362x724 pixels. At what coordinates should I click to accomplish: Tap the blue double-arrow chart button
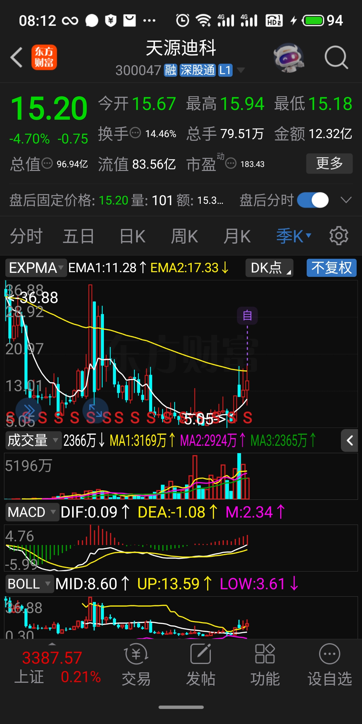pos(28,410)
